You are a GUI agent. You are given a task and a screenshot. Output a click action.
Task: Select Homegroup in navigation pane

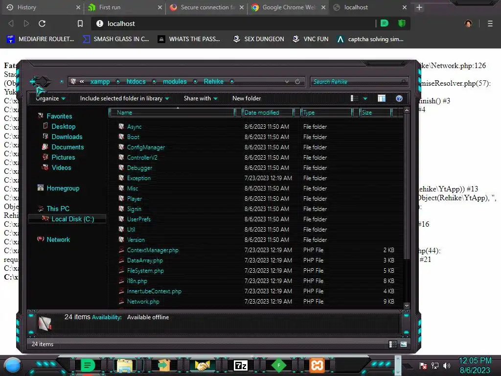63,188
